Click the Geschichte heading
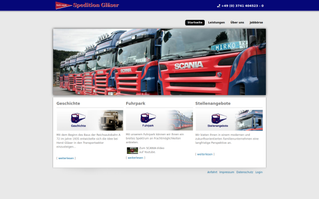This screenshot has width=319, height=199. tap(68, 103)
